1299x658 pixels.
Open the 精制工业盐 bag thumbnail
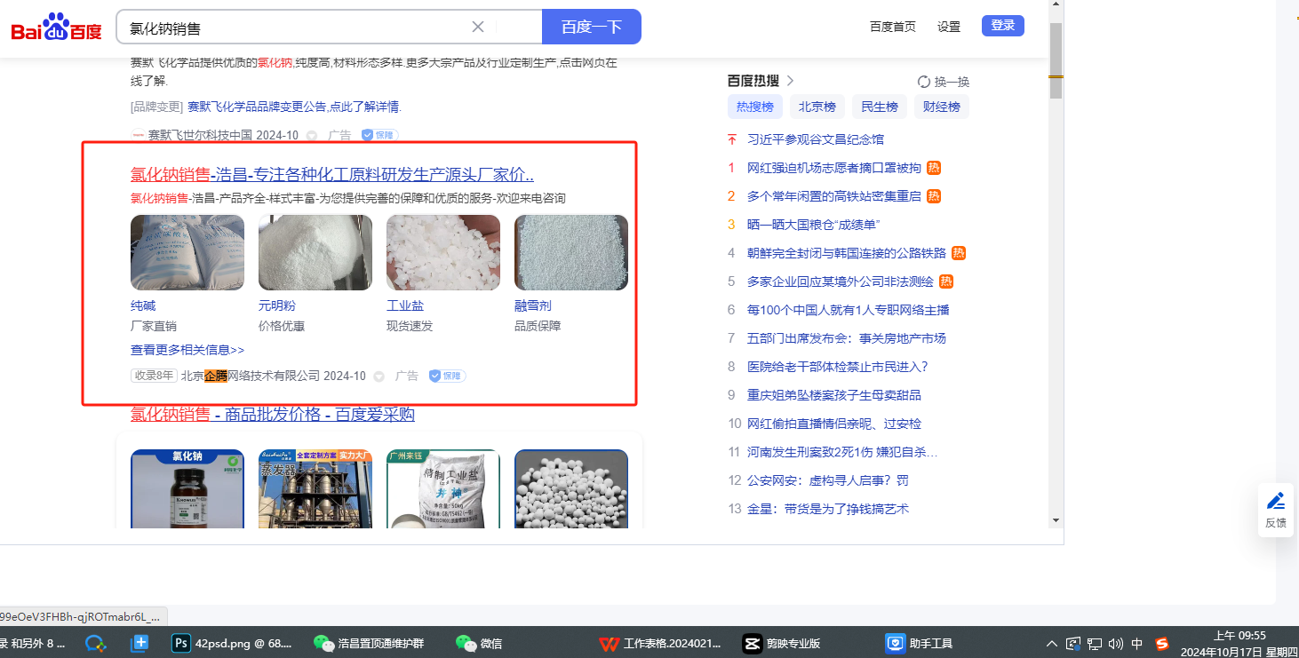click(x=443, y=488)
